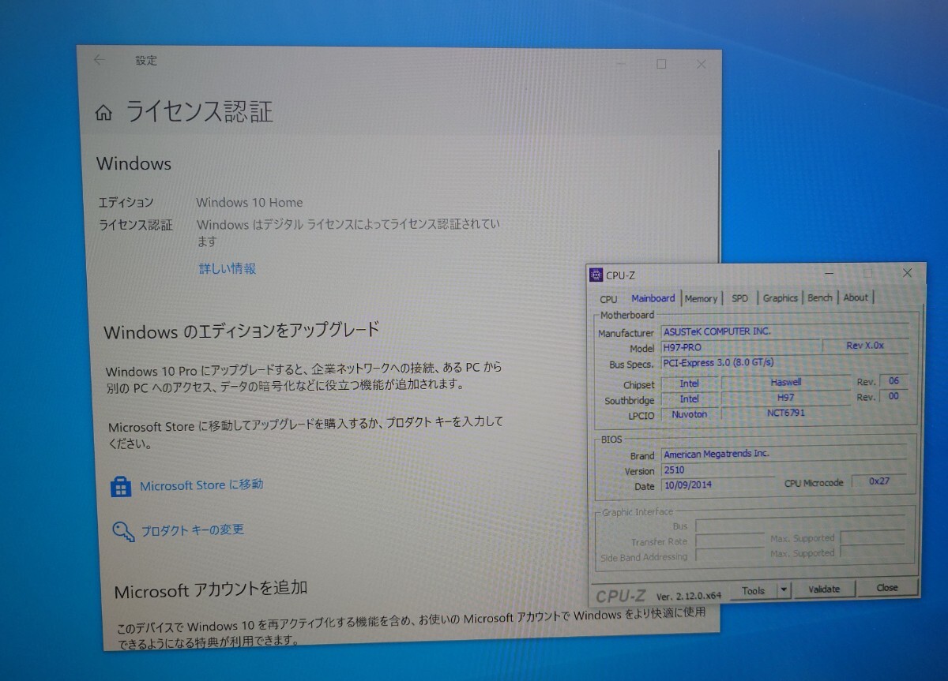Close the Settings window
Screen dimensions: 948x681
701,65
